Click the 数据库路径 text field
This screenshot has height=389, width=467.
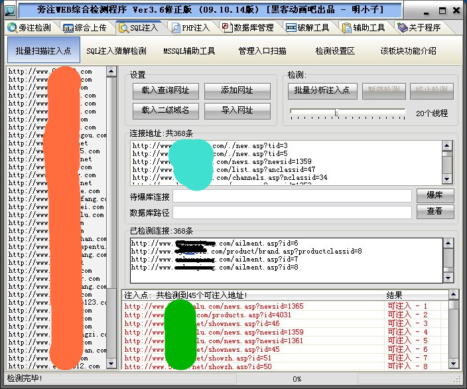click(292, 212)
